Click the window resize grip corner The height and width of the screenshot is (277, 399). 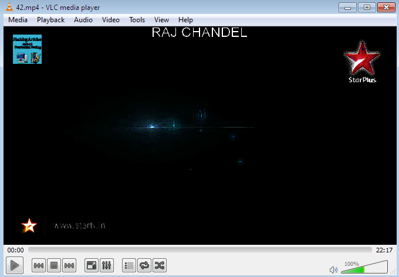pos(393,271)
